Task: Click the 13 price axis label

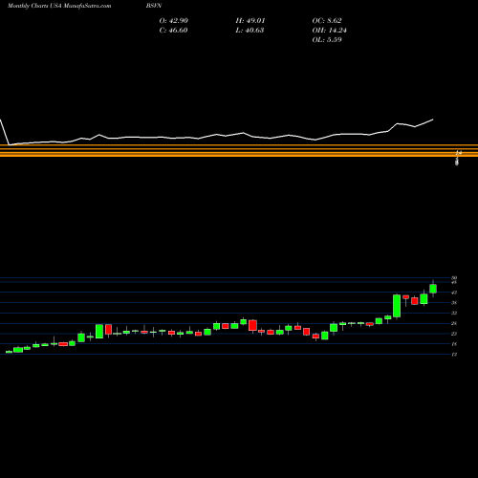Action: tap(454, 355)
